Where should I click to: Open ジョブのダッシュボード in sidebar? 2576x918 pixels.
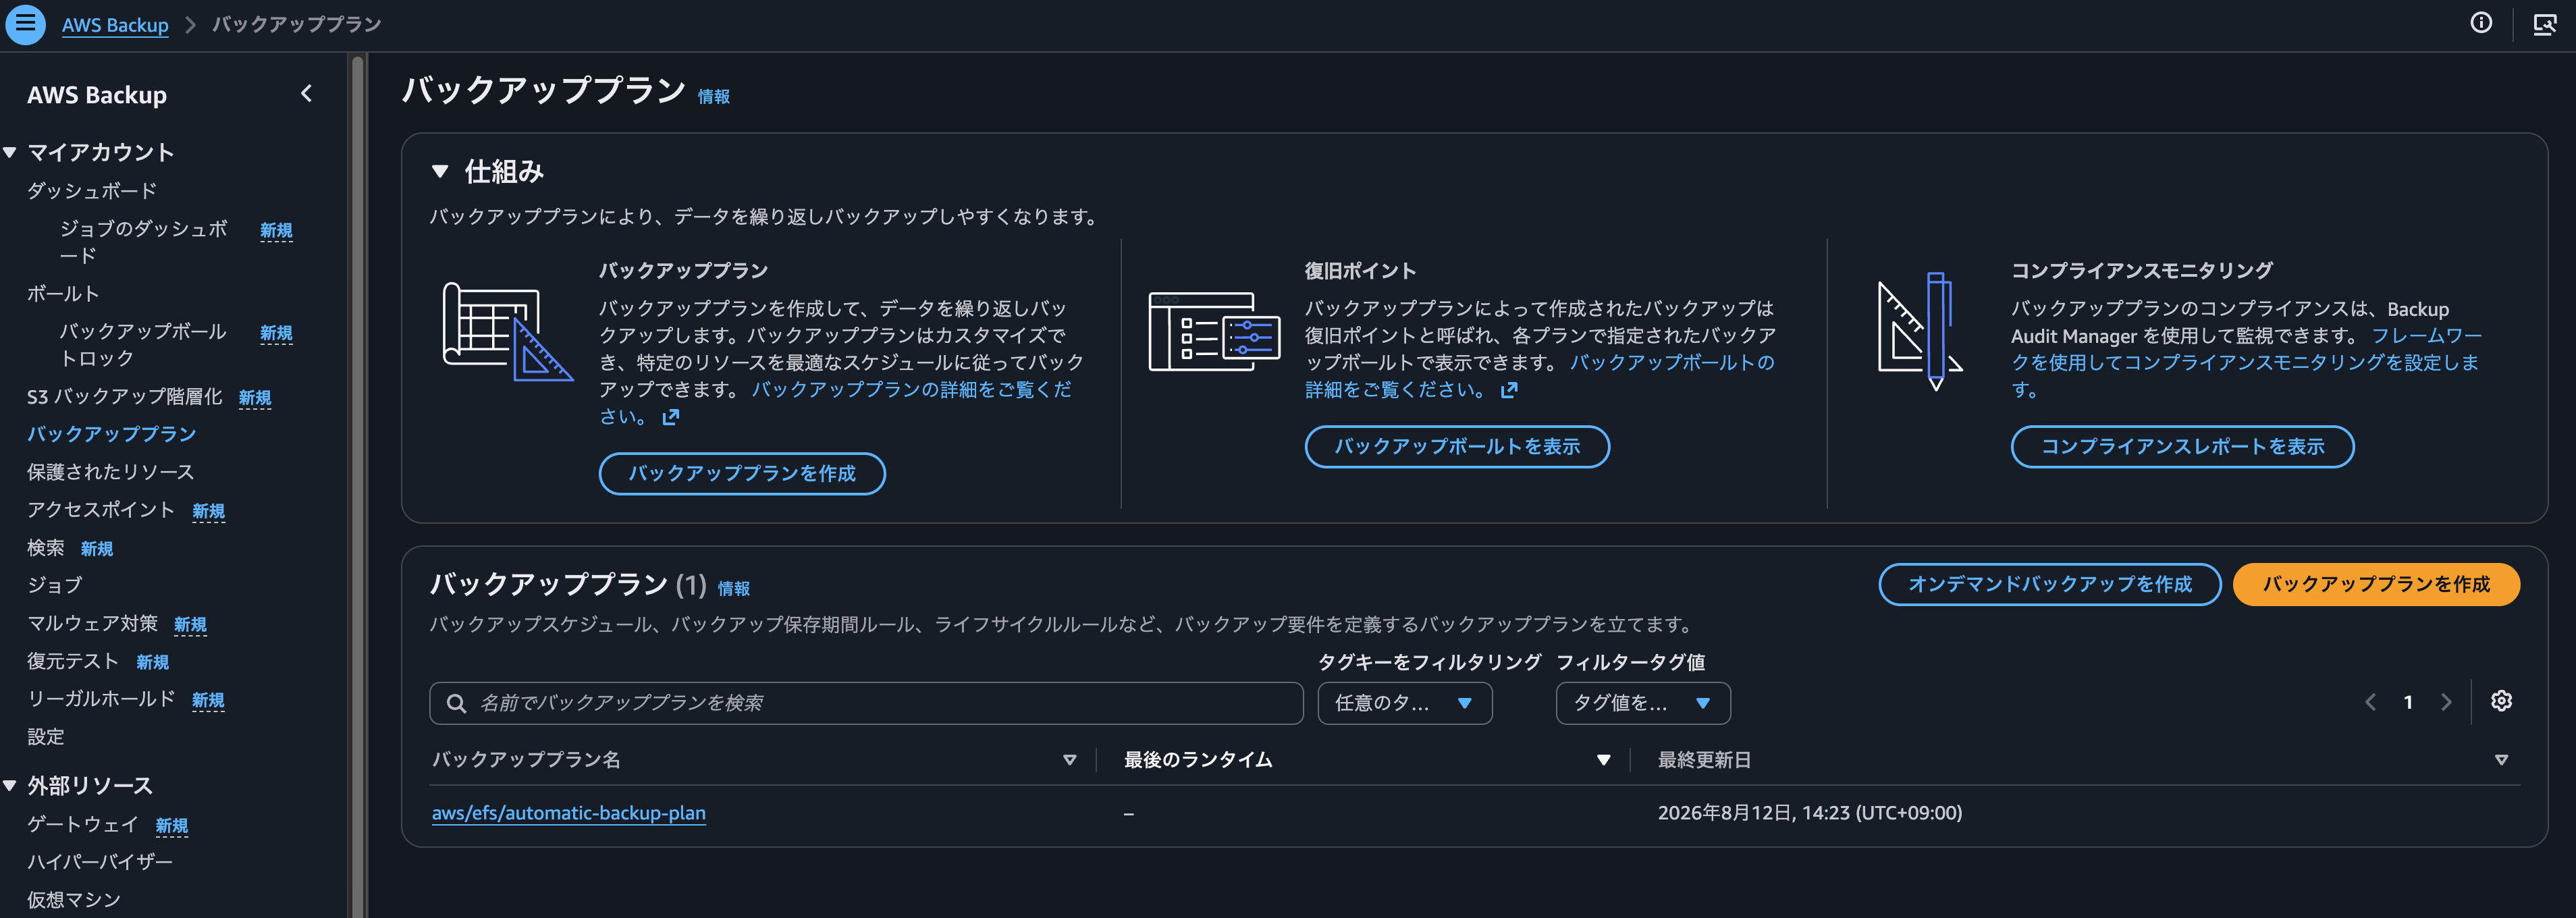143,241
